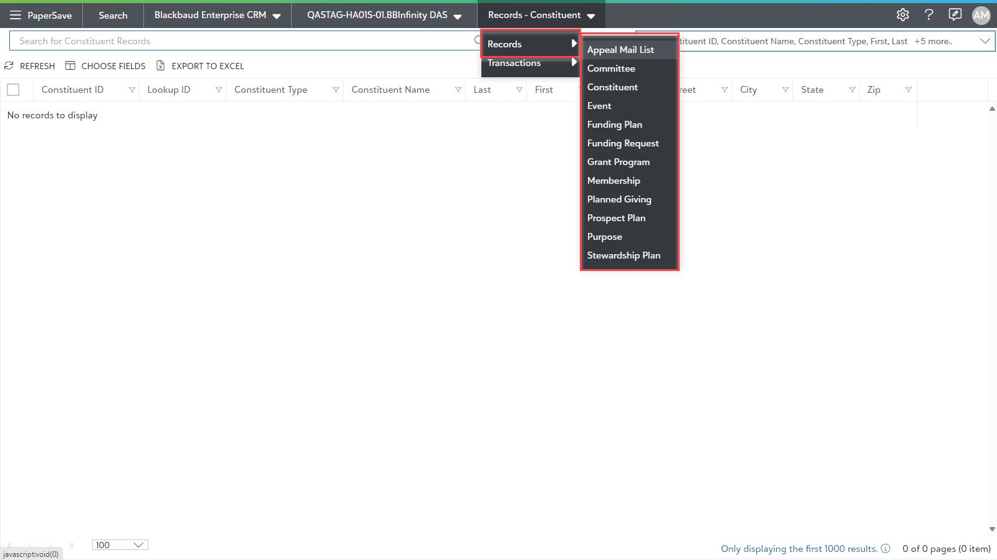This screenshot has width=997, height=560.
Task: Click the Zip column filter icon
Action: [908, 90]
